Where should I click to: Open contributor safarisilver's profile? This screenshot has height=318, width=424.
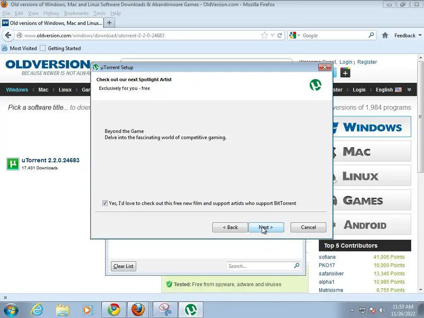click(x=331, y=274)
